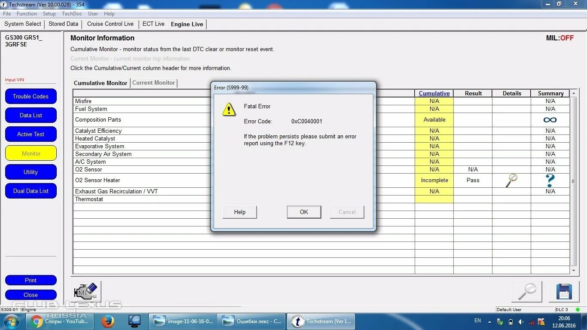Show hidden tray icons arrow

click(x=489, y=321)
